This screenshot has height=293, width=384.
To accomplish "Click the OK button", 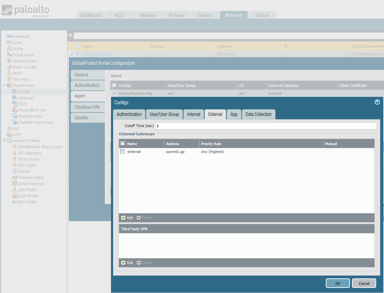I will click(x=337, y=283).
